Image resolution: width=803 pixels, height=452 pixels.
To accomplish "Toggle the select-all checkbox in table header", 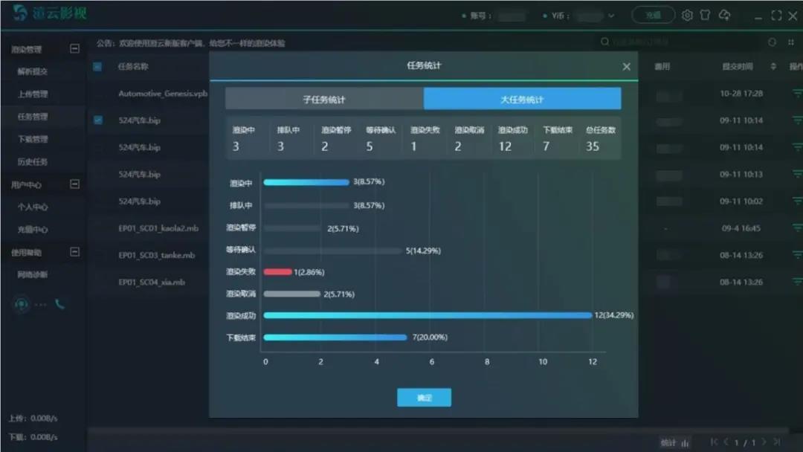I will (97, 67).
